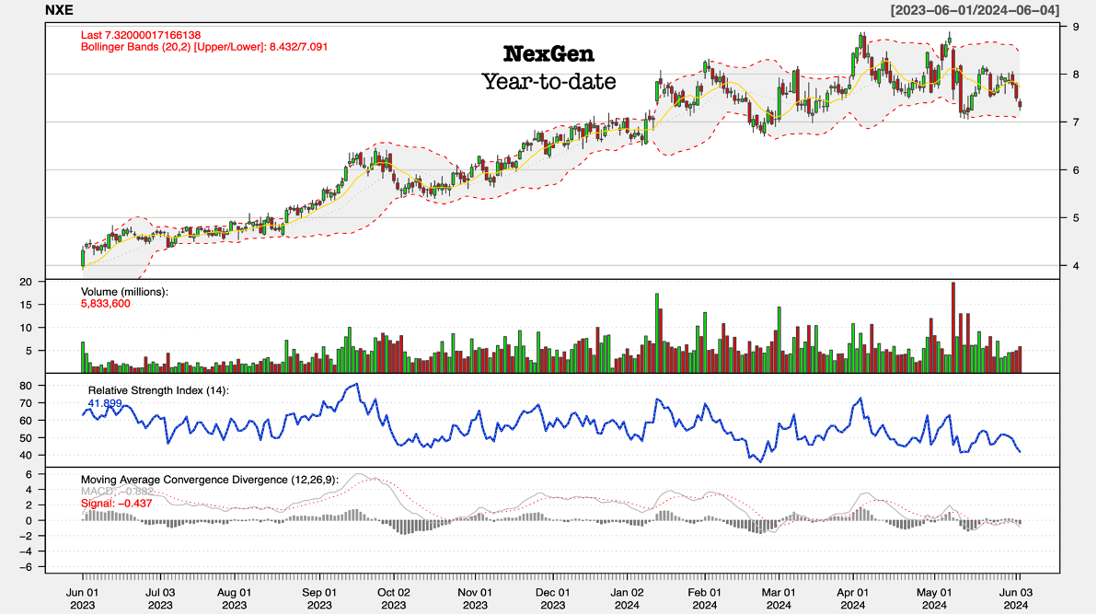Image resolution: width=1097 pixels, height=615 pixels.
Task: Select the 'Last 7.32000017166138' price text
Action: click(x=141, y=35)
